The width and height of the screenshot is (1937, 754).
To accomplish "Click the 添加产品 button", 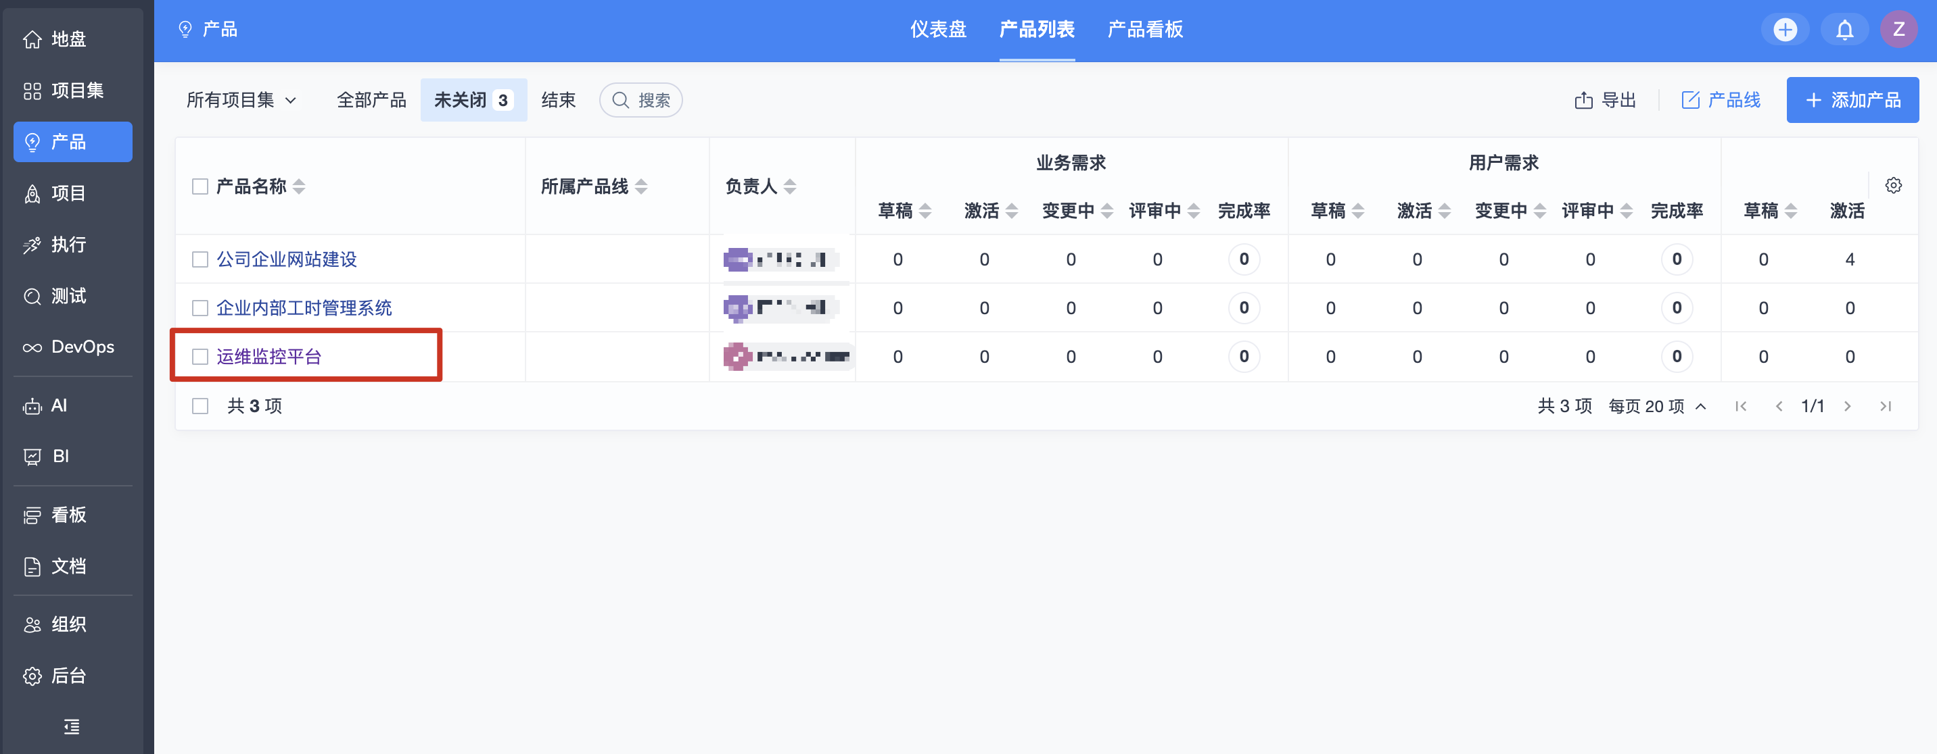I will [1852, 100].
